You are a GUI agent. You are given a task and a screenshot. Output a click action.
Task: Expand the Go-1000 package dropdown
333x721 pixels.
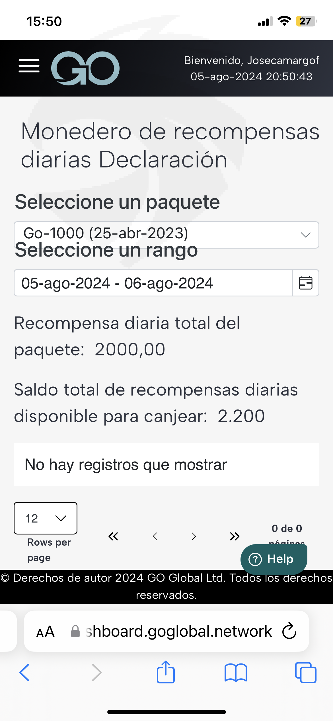(166, 235)
